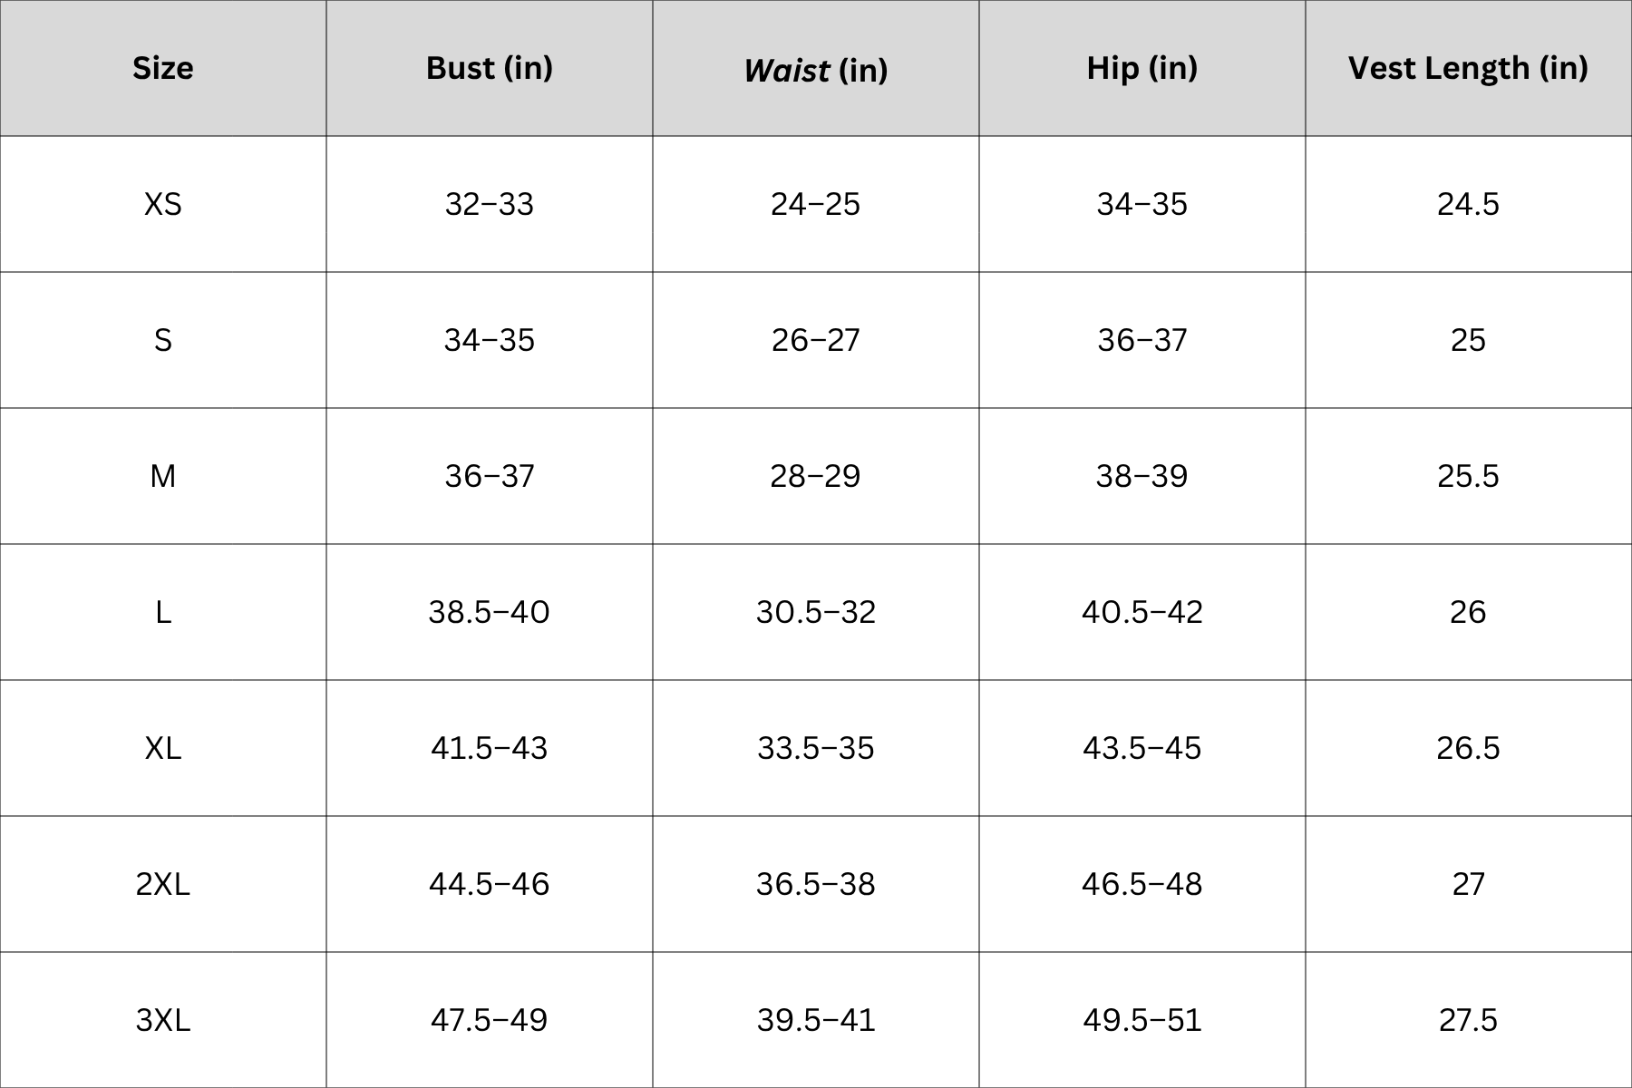The height and width of the screenshot is (1088, 1632).
Task: Click hip value 46.5–48
Action: tap(1142, 884)
